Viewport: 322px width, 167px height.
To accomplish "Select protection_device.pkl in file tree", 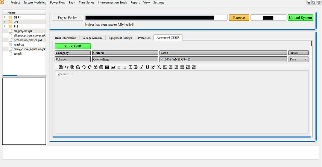I will click(x=28, y=40).
